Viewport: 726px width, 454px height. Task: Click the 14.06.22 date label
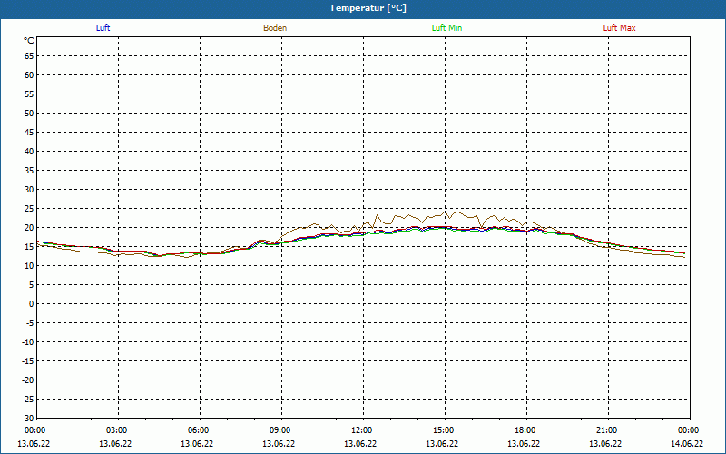[x=687, y=444]
